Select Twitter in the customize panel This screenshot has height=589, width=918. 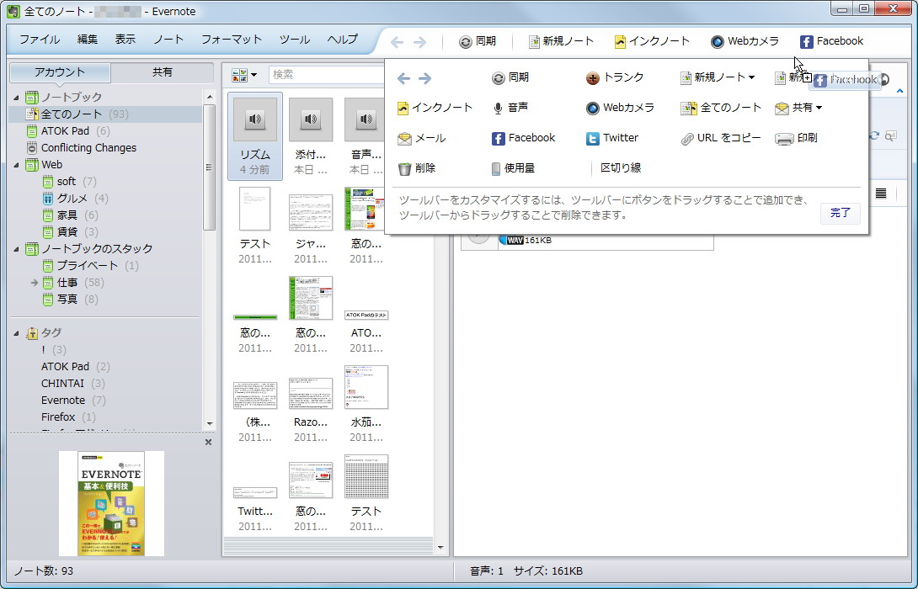tap(611, 138)
